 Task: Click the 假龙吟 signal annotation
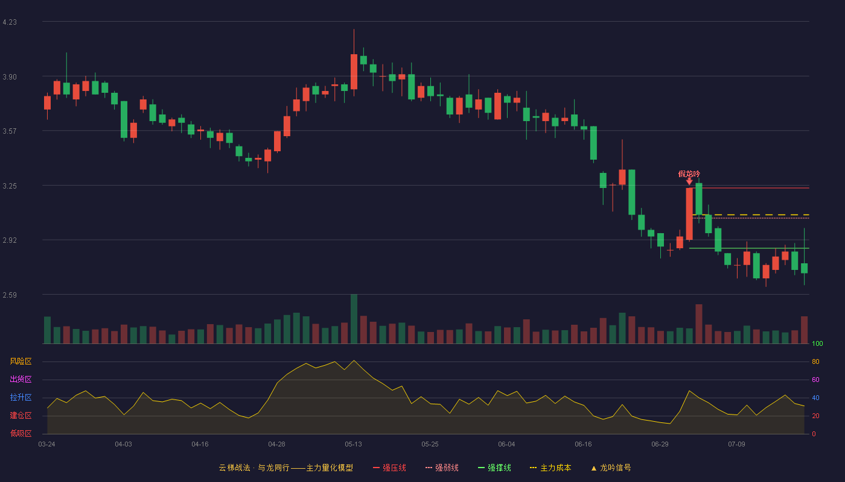pos(689,174)
